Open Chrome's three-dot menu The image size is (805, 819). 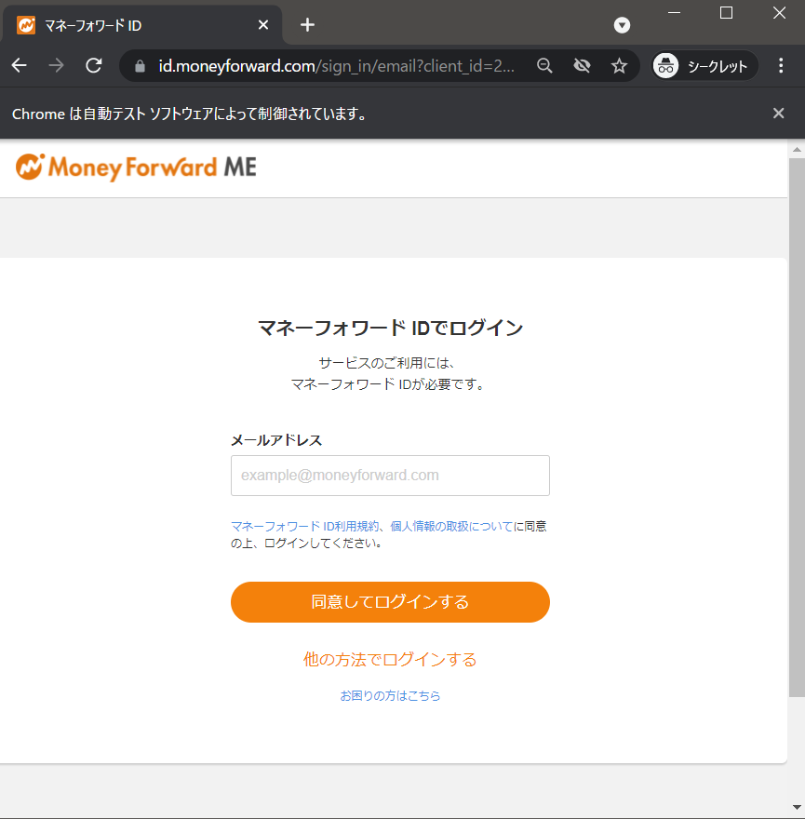(x=781, y=65)
